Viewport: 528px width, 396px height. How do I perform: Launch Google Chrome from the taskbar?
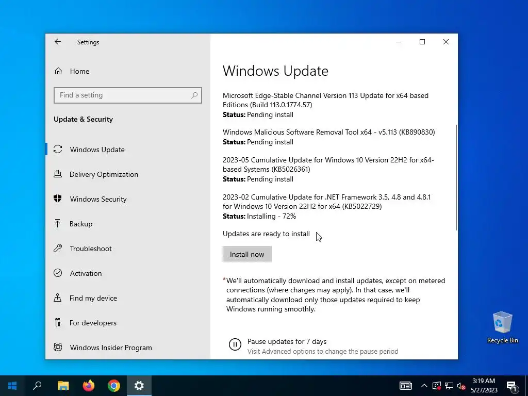pyautogui.click(x=114, y=386)
